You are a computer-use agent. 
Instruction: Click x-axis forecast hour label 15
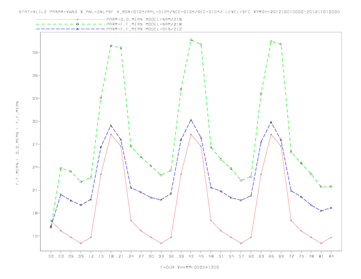click(101, 256)
